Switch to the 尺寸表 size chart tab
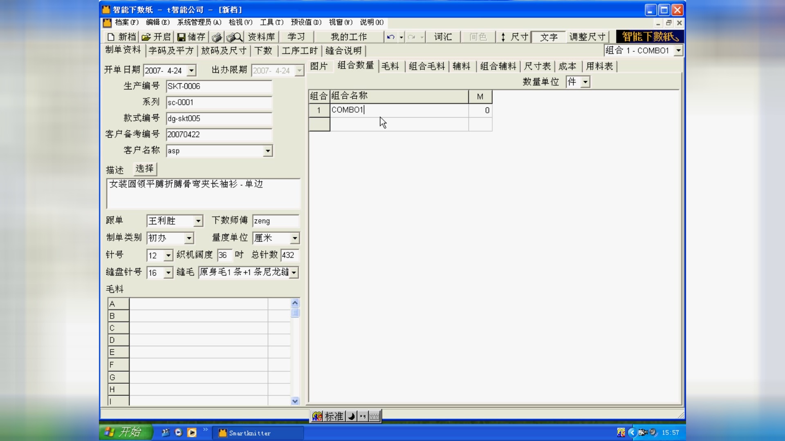This screenshot has width=785, height=441. click(537, 66)
